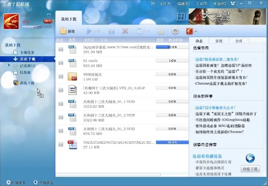This screenshot has width=268, height=186.
Task: Open the 帮助(H) menu
Action: [219, 4]
